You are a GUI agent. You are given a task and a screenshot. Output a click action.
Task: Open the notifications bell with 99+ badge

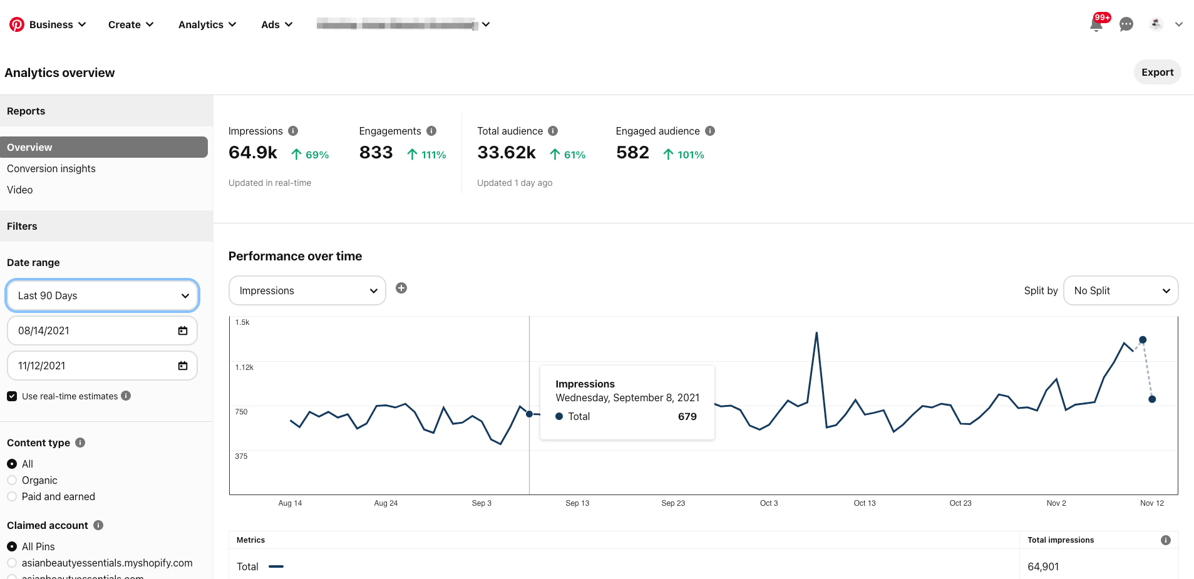pos(1096,24)
